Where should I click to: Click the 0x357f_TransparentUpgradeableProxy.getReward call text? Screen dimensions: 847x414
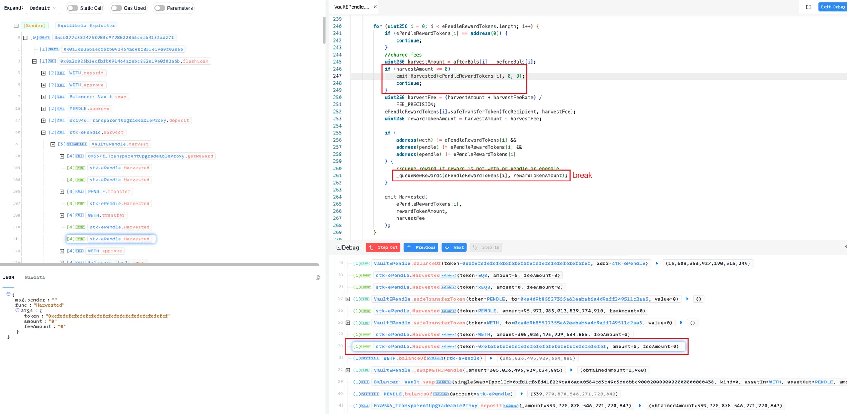[150, 156]
